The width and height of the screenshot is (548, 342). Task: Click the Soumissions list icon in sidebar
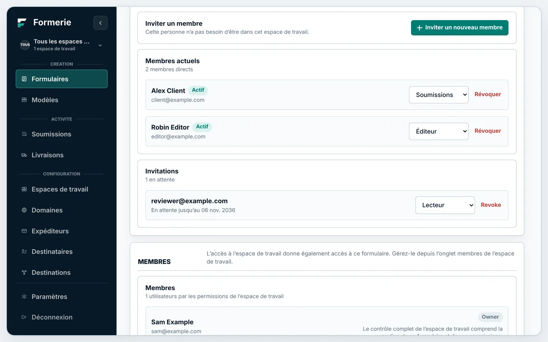click(x=24, y=134)
